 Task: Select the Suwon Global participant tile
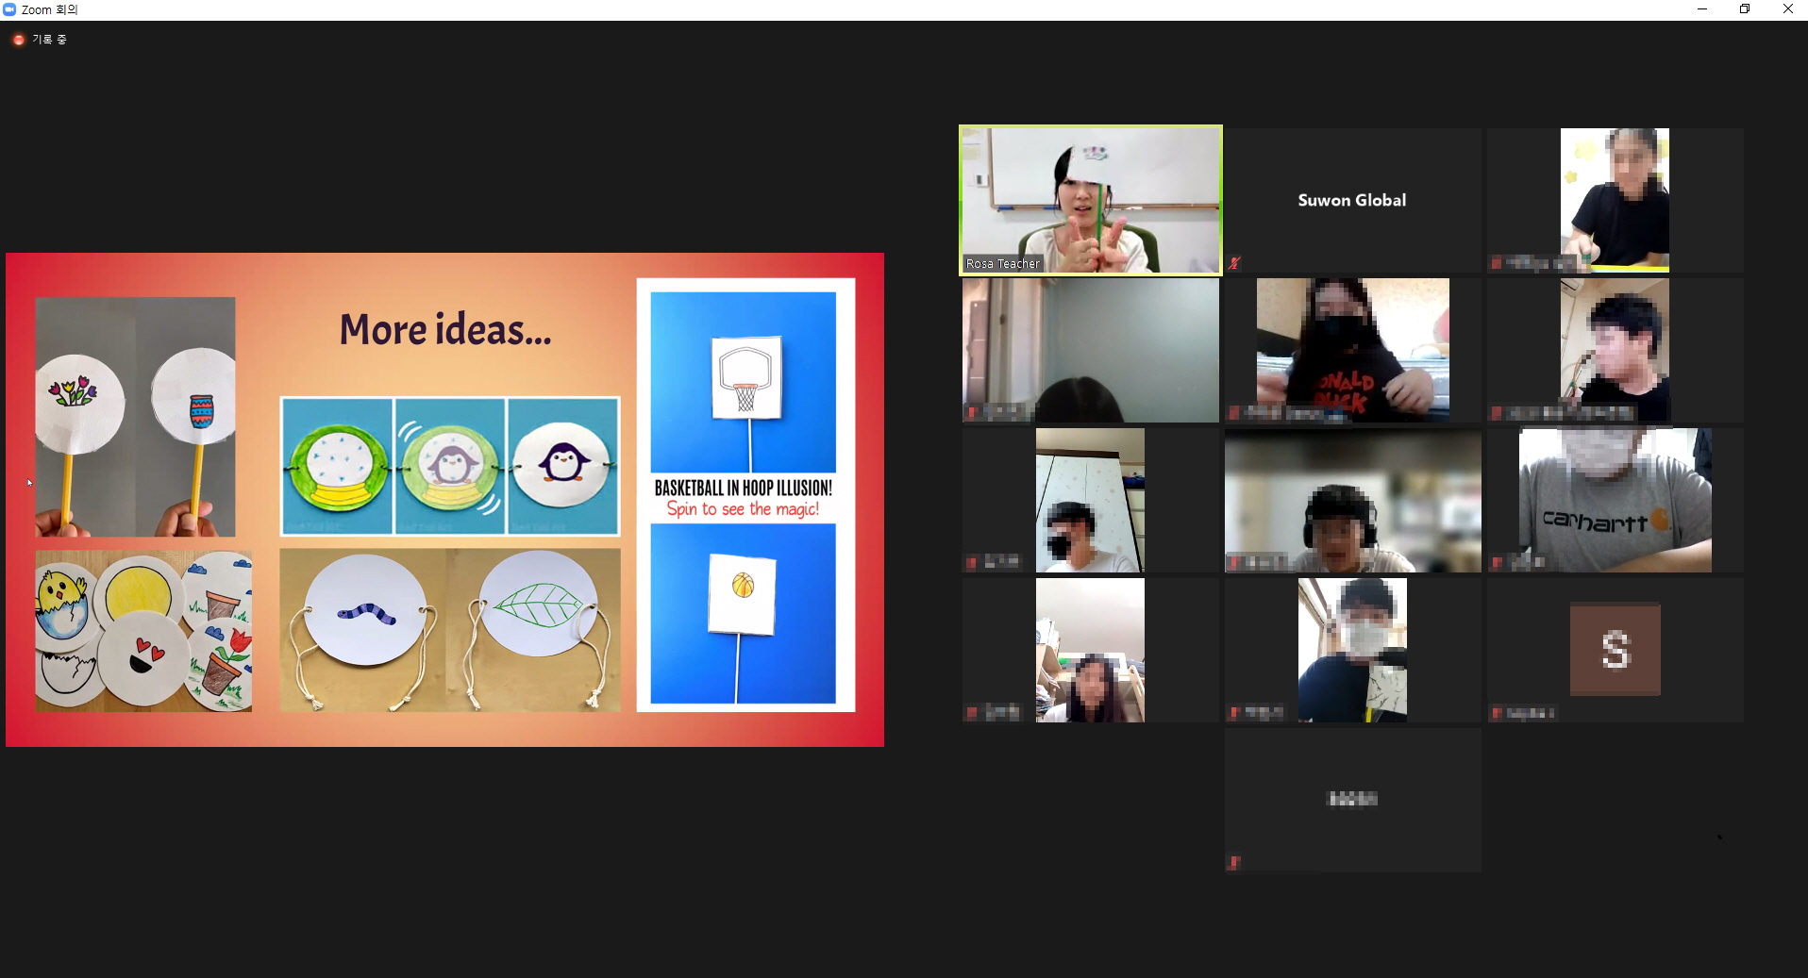(1352, 200)
